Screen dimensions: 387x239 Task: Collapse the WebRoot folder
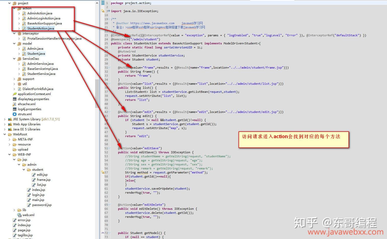pos(5,134)
